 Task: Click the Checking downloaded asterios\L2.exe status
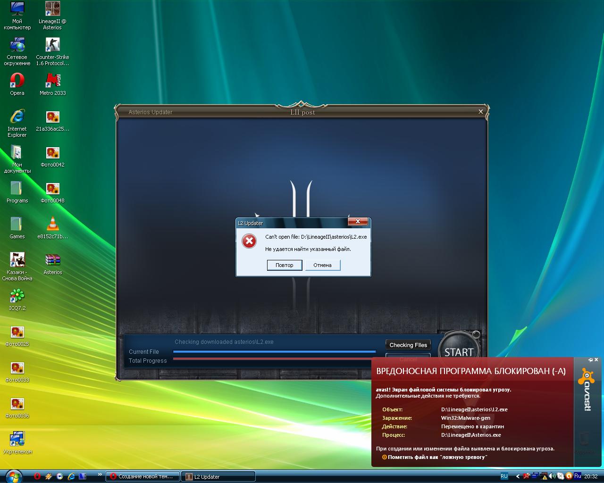click(x=224, y=342)
